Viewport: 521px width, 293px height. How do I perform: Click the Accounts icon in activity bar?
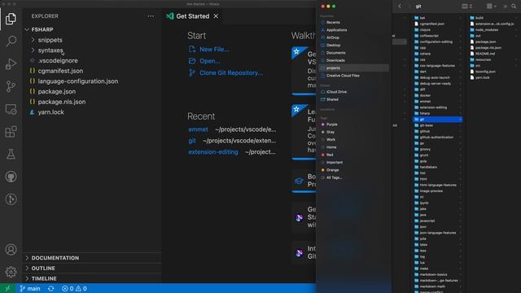click(11, 250)
